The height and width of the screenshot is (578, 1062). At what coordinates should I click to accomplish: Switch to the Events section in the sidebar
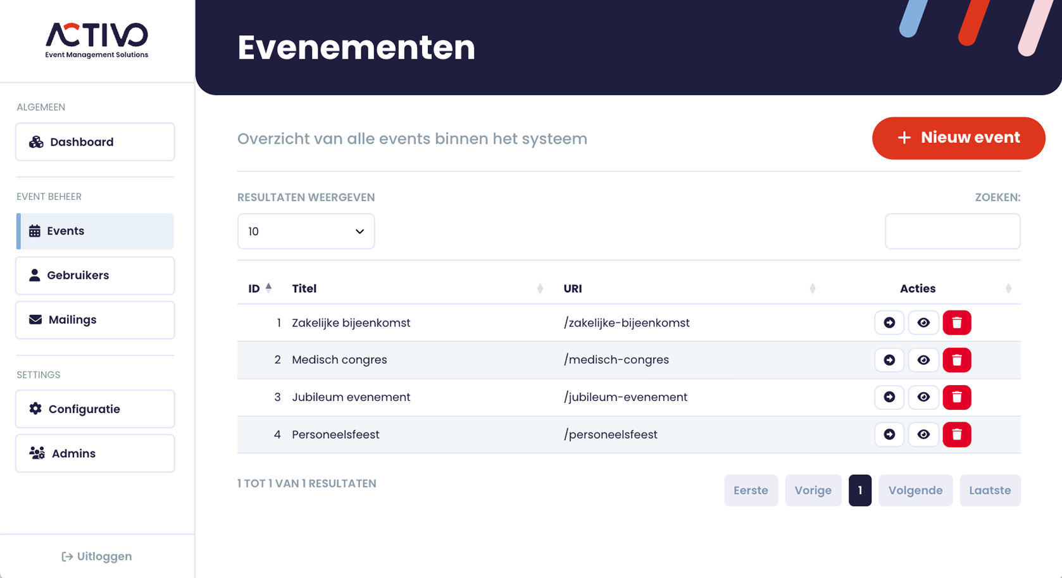tap(66, 231)
